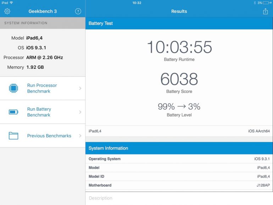273x205 pixels.
Task: Click the Description input field
Action: pos(179,198)
